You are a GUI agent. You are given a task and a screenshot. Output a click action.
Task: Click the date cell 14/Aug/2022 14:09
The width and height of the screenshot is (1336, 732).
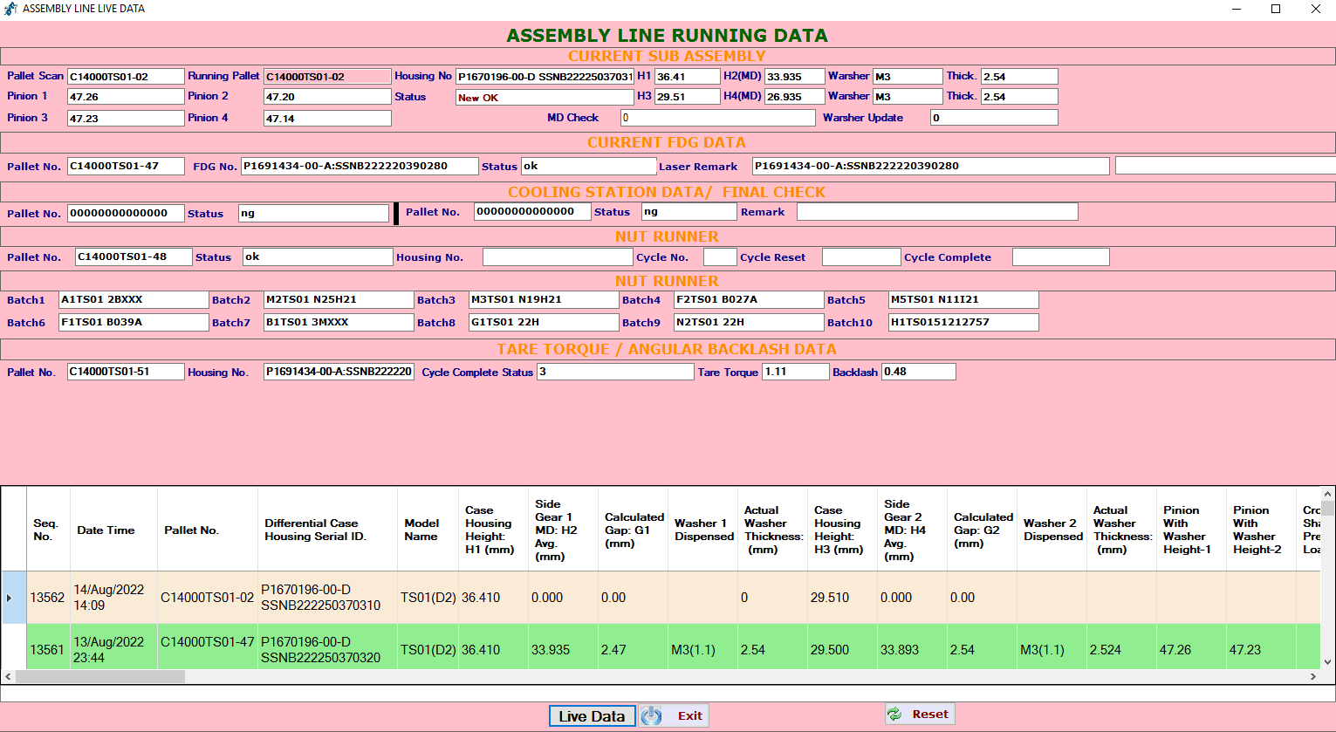coord(113,598)
